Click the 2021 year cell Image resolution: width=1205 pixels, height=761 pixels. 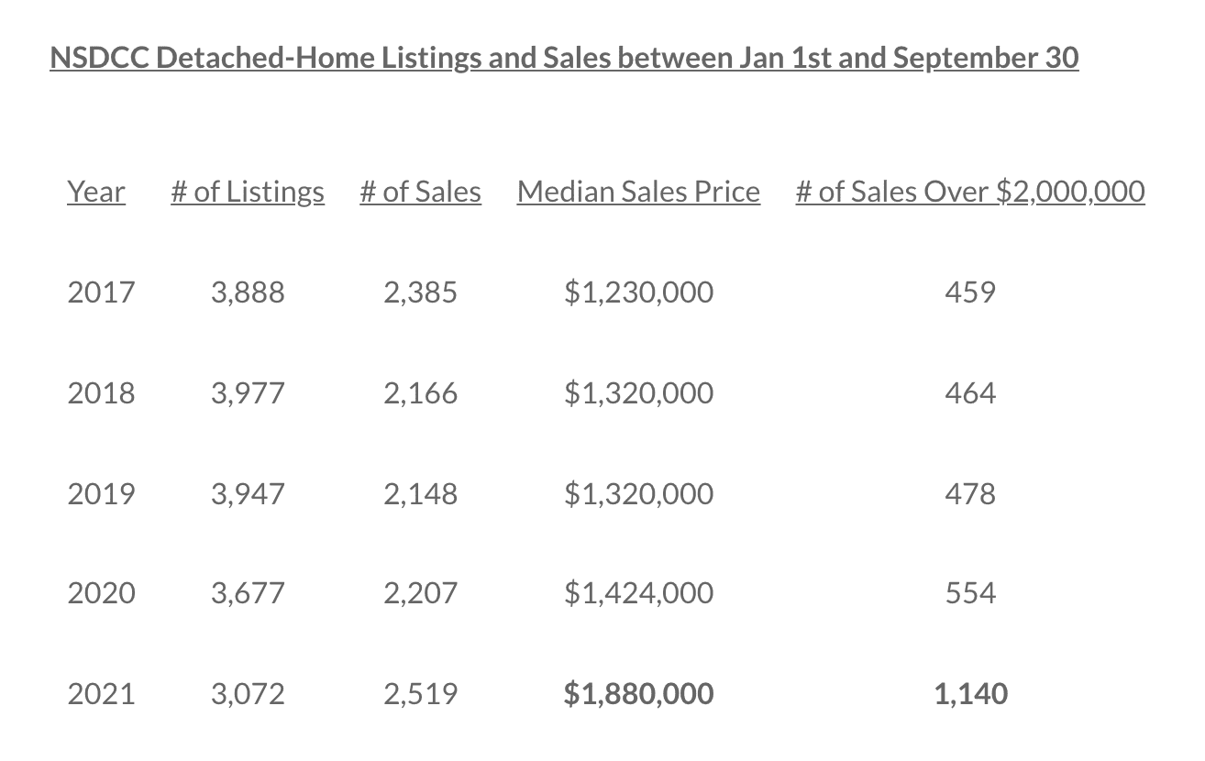point(101,694)
